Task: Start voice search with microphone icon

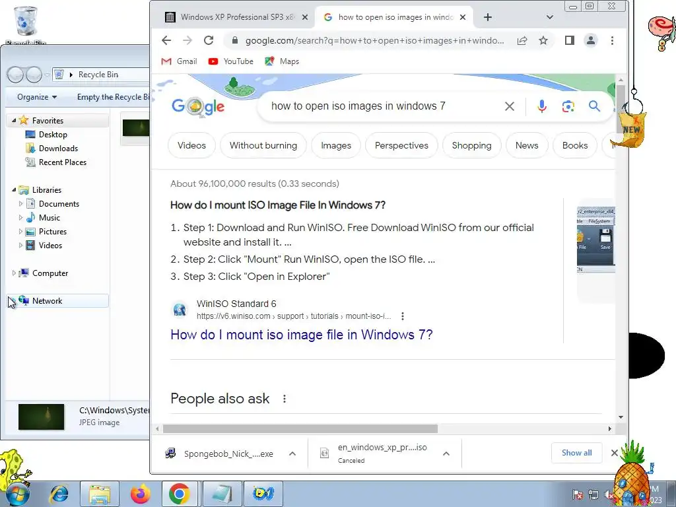Action: (x=542, y=106)
